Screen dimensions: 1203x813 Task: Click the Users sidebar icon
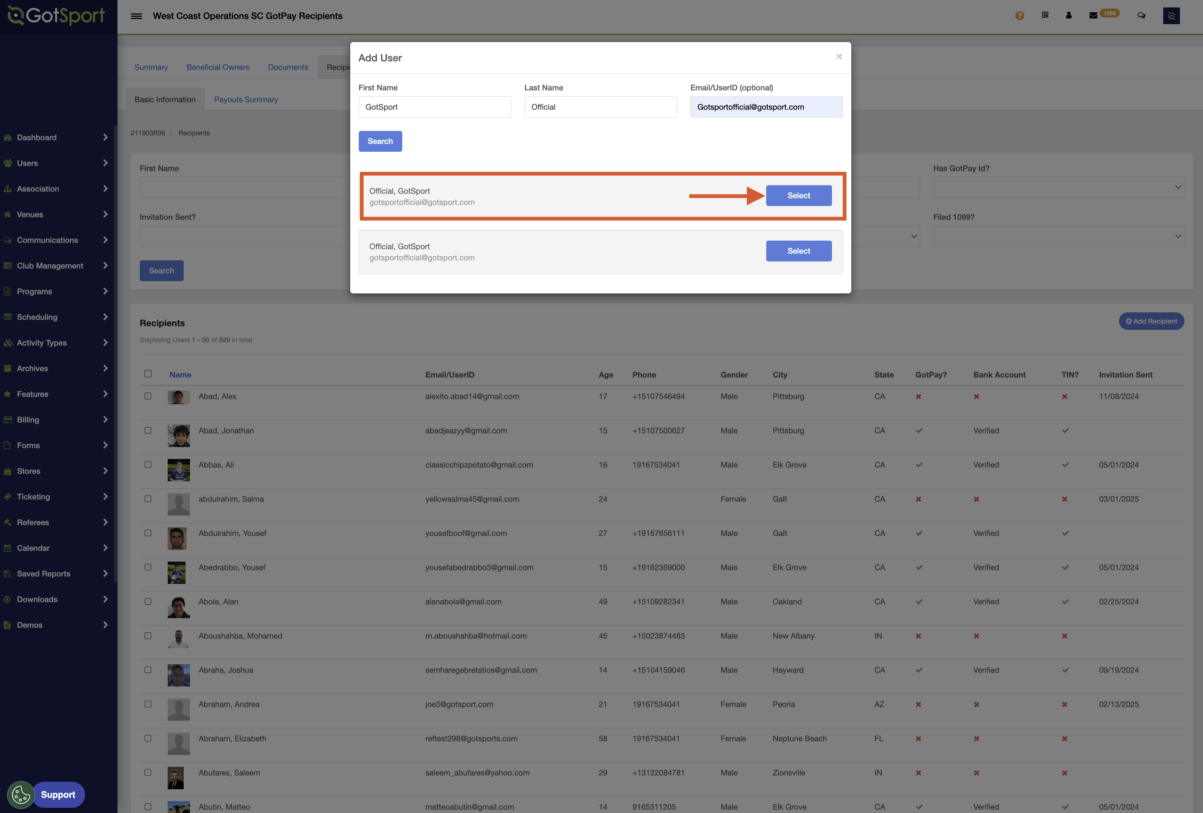(x=7, y=163)
